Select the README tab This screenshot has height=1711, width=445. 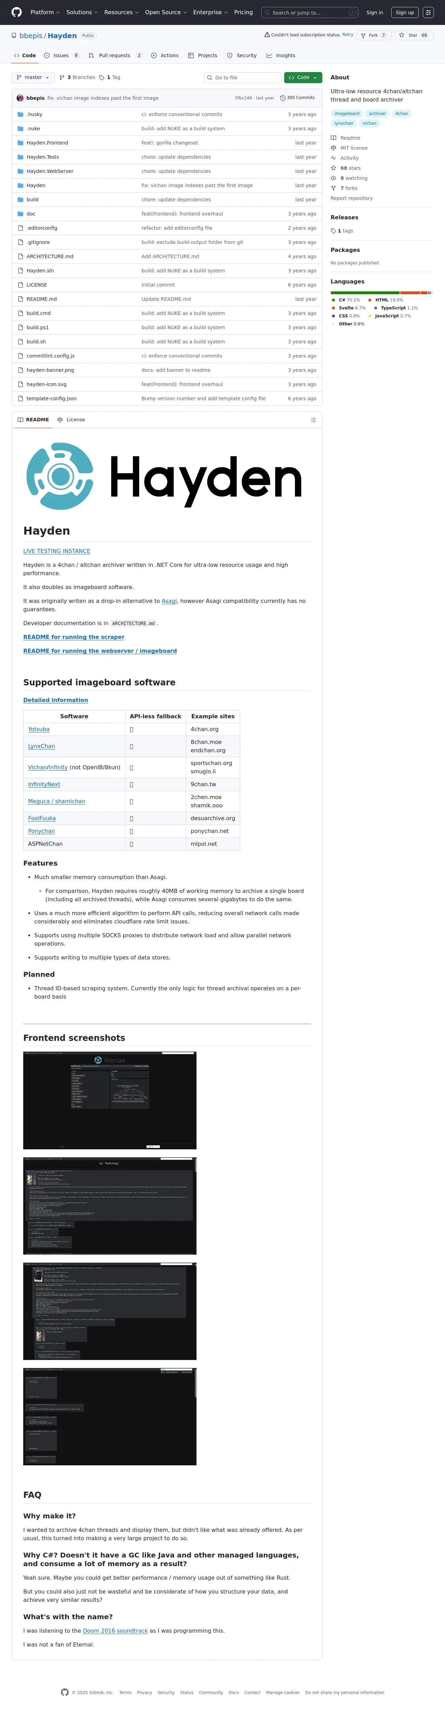[x=33, y=420]
